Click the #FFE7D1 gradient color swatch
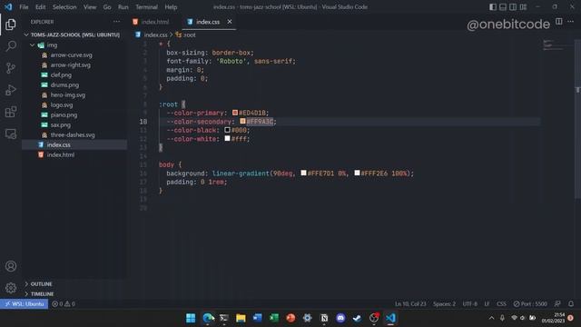Image resolution: width=581 pixels, height=327 pixels. [303, 173]
